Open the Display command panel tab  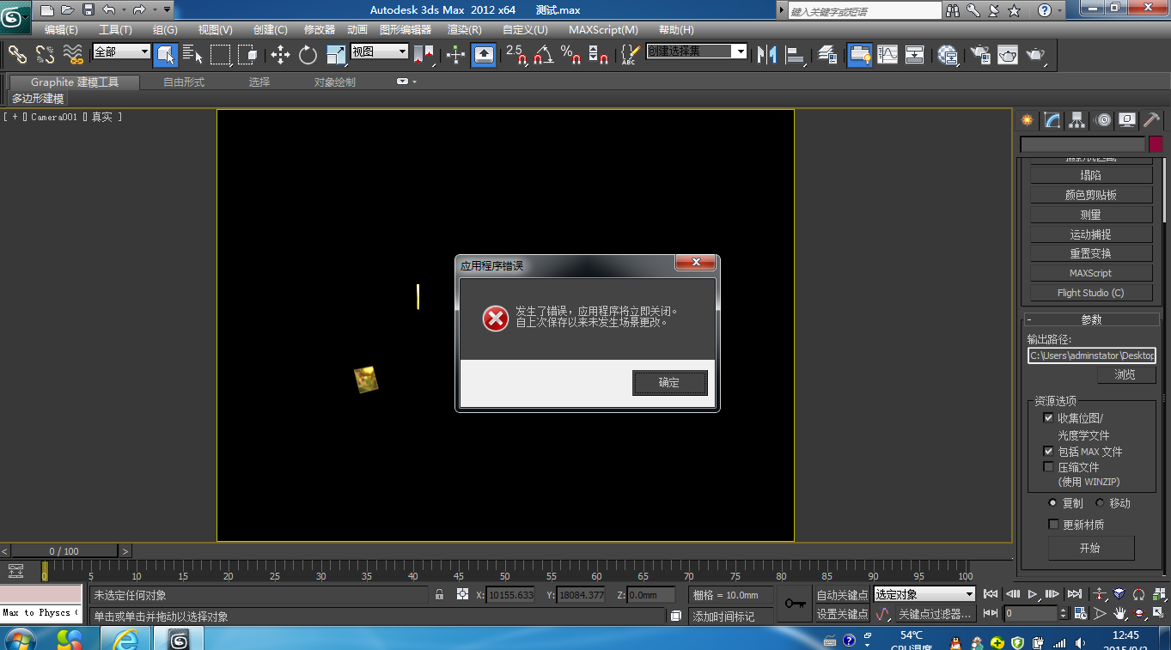(1127, 120)
